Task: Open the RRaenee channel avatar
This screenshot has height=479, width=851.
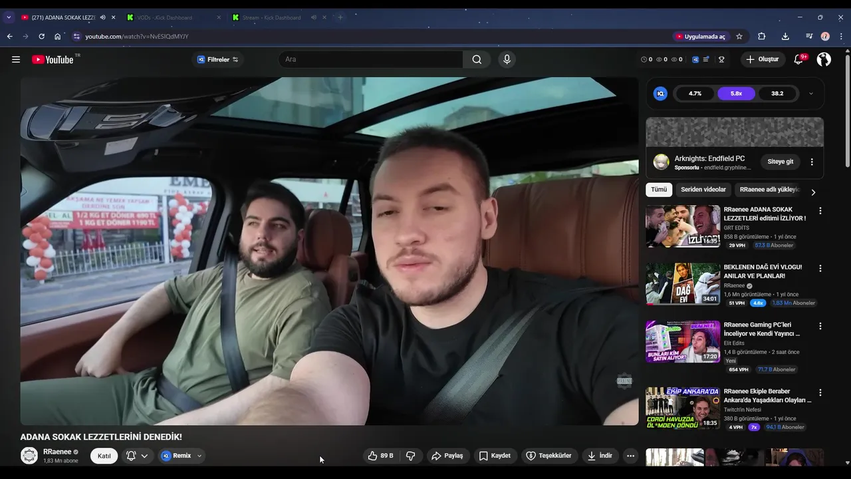Action: pos(29,456)
